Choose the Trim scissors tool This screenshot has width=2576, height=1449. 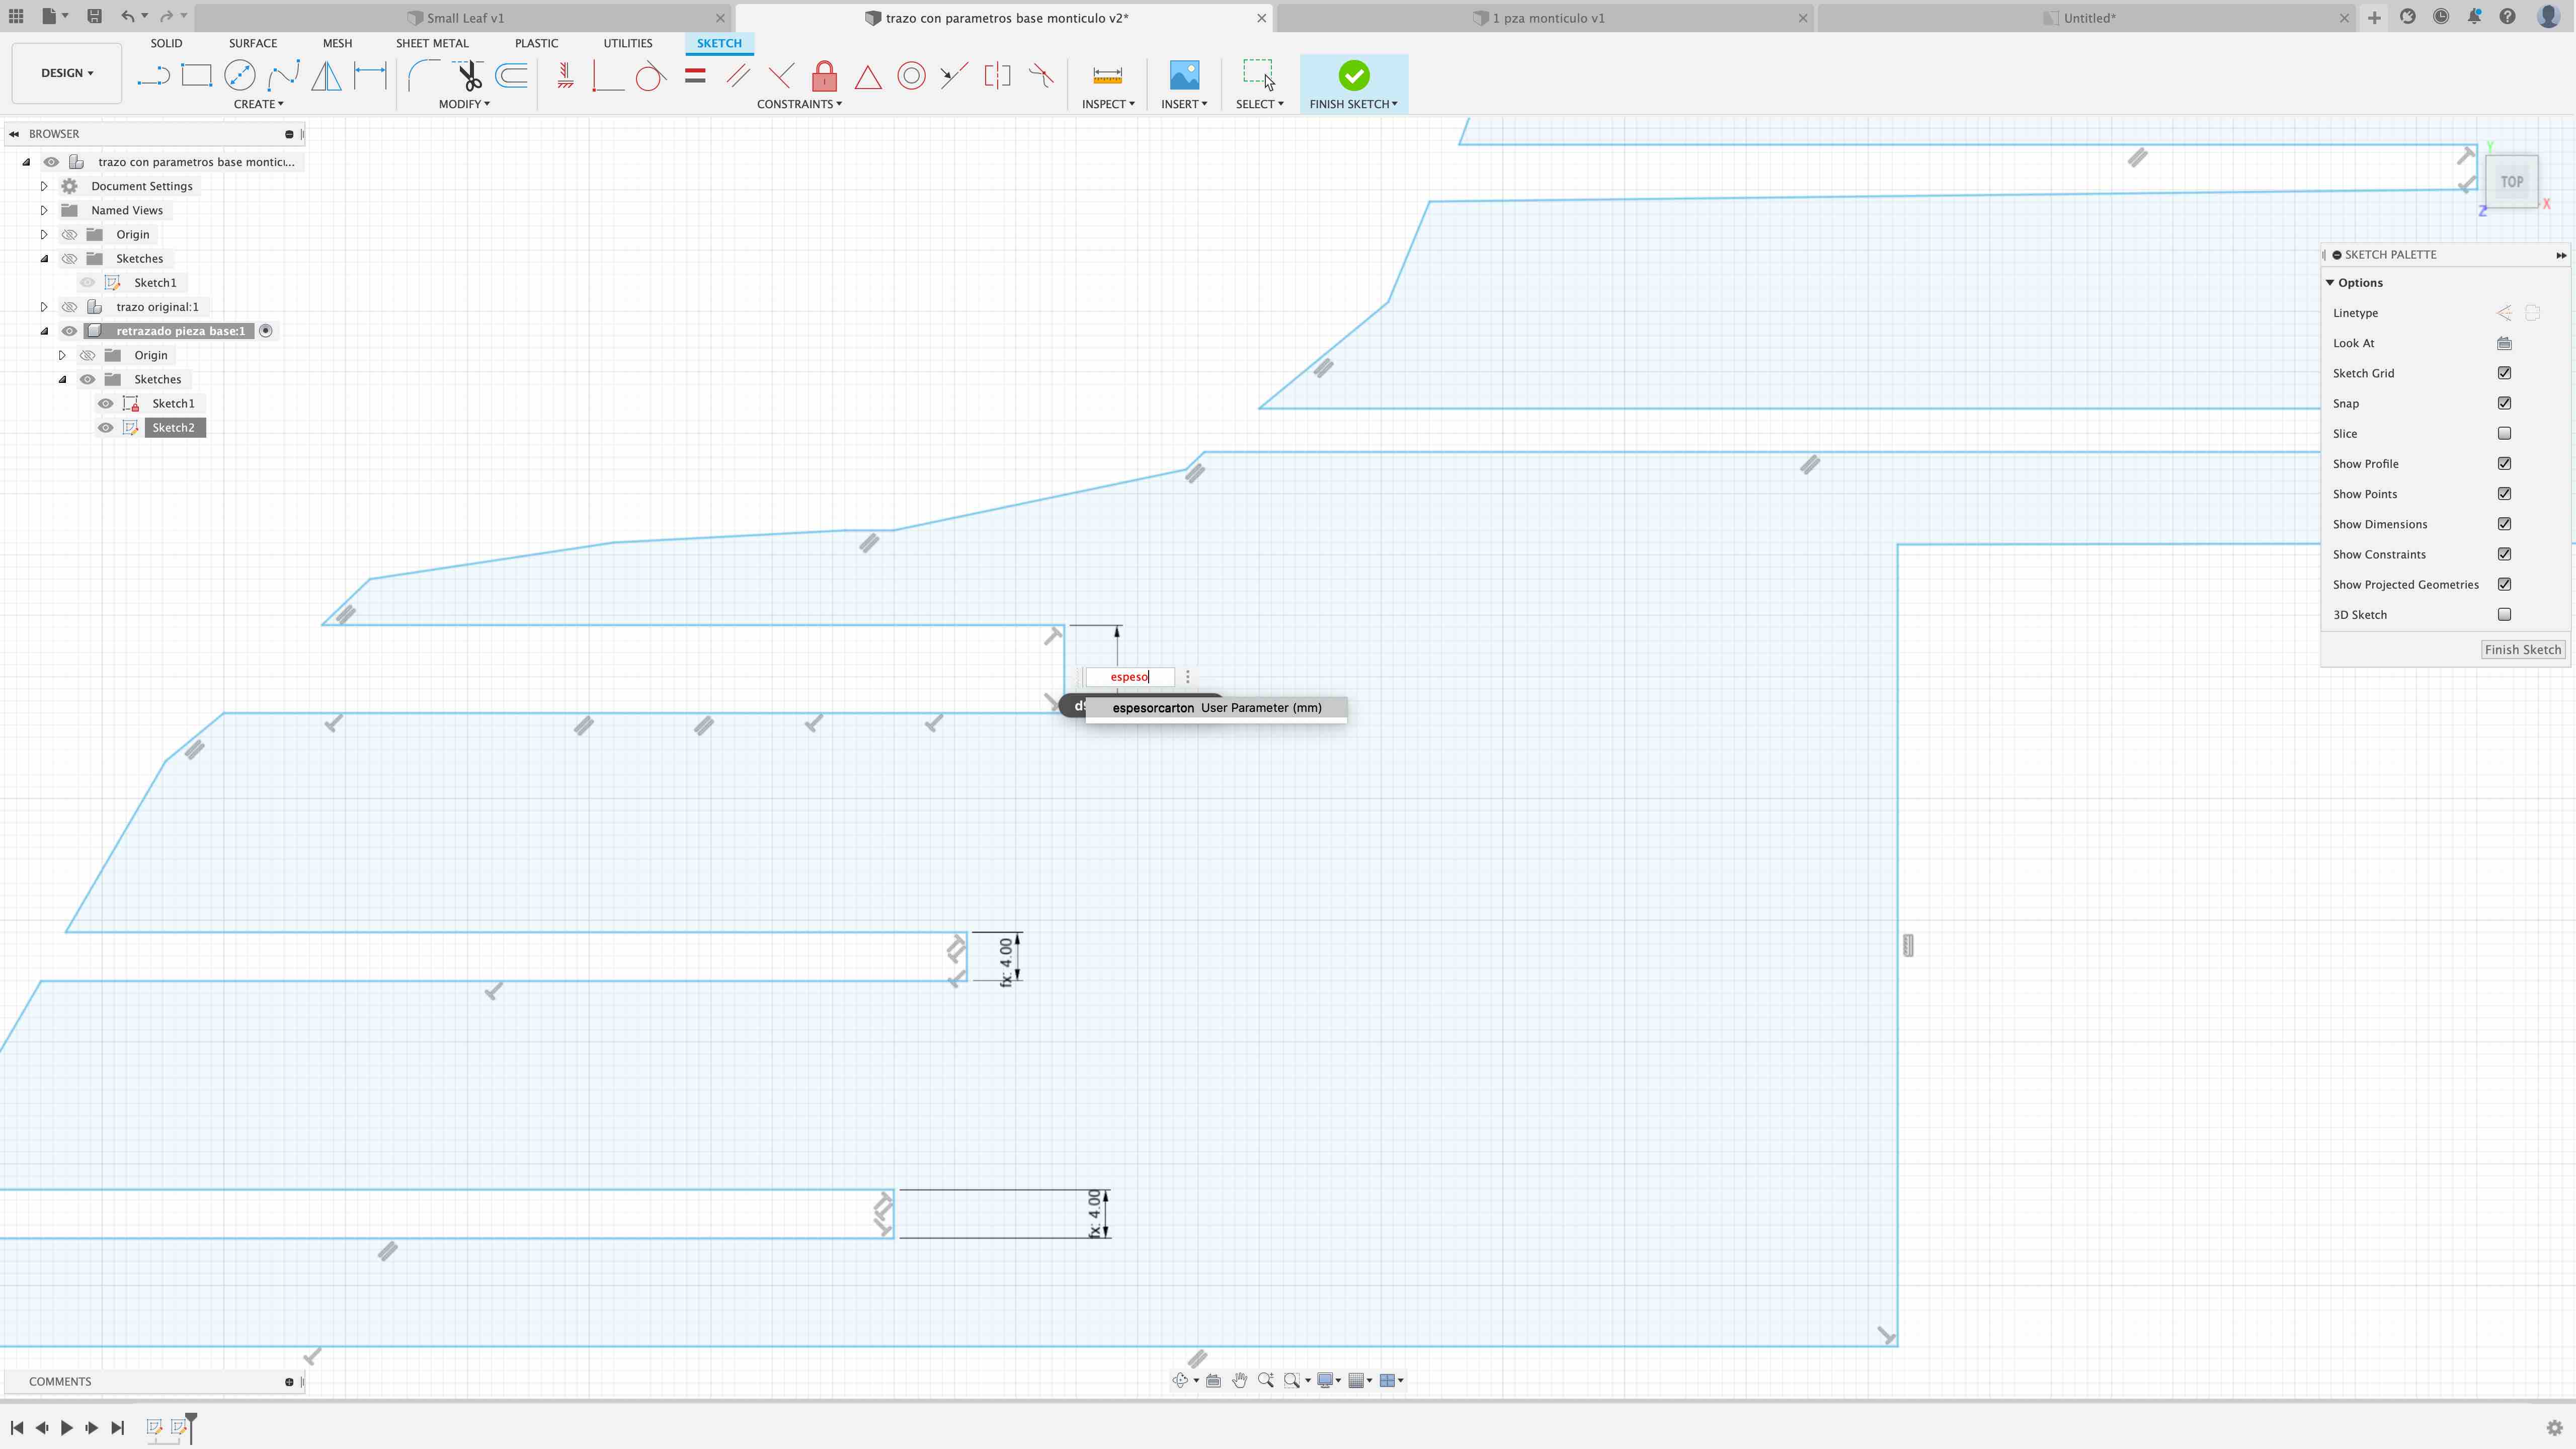[468, 76]
